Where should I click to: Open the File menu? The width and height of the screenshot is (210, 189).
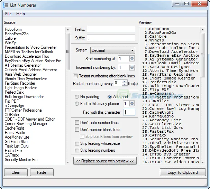click(x=8, y=14)
